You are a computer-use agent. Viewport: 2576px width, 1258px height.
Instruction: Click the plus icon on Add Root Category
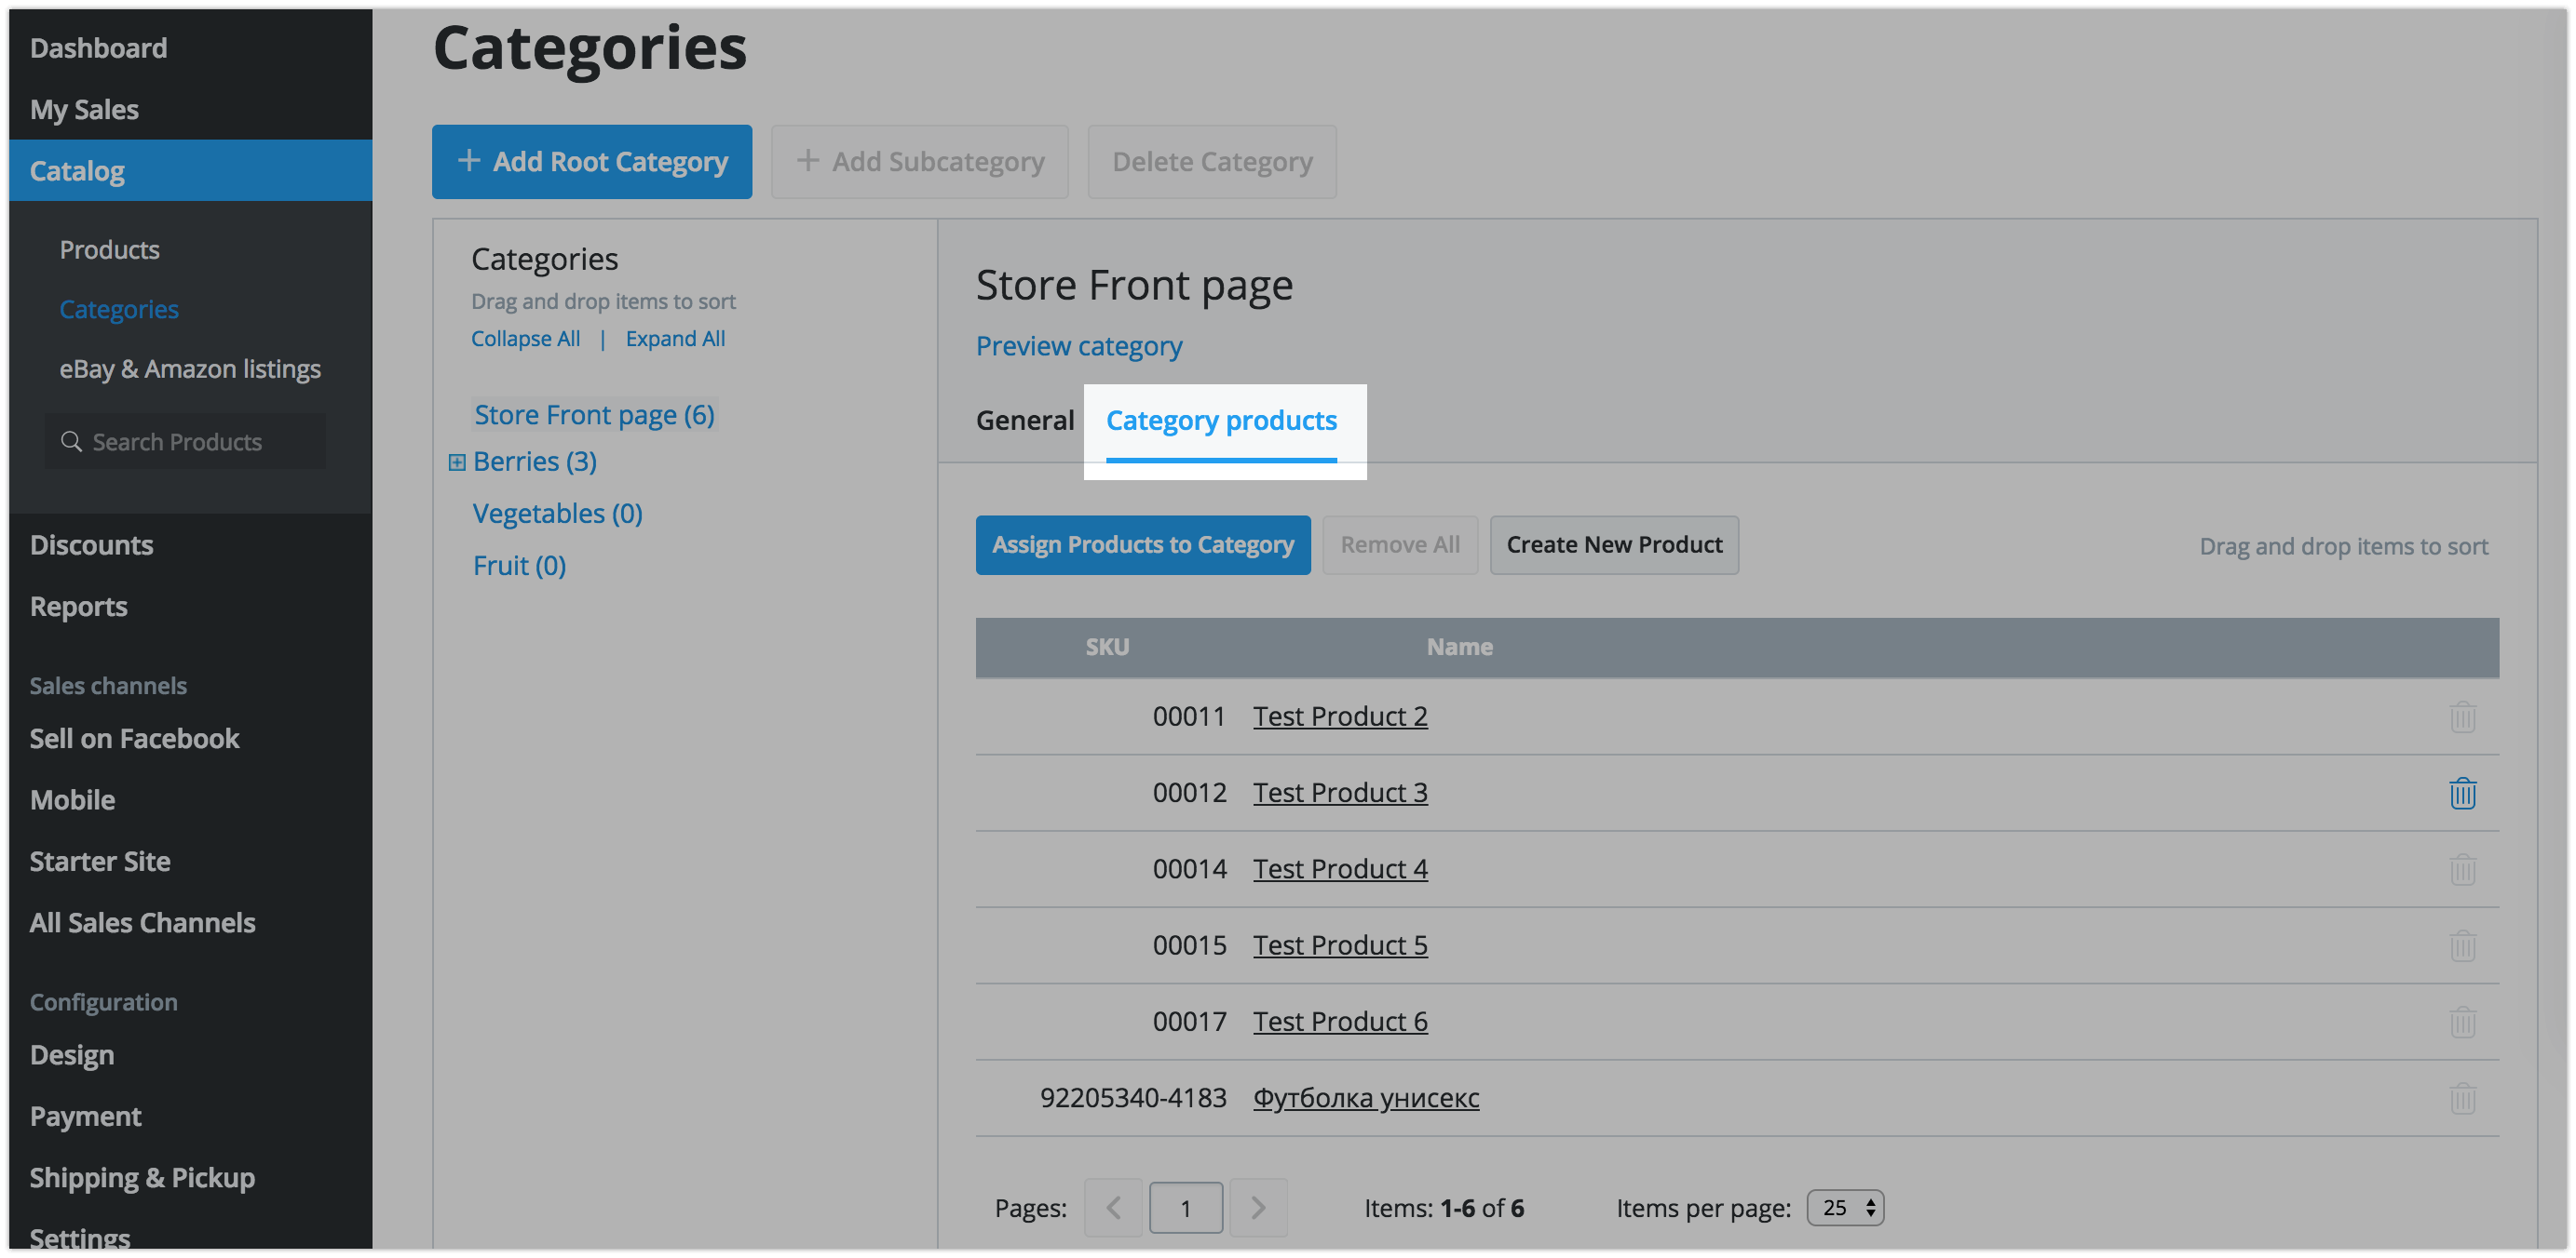[x=469, y=160]
